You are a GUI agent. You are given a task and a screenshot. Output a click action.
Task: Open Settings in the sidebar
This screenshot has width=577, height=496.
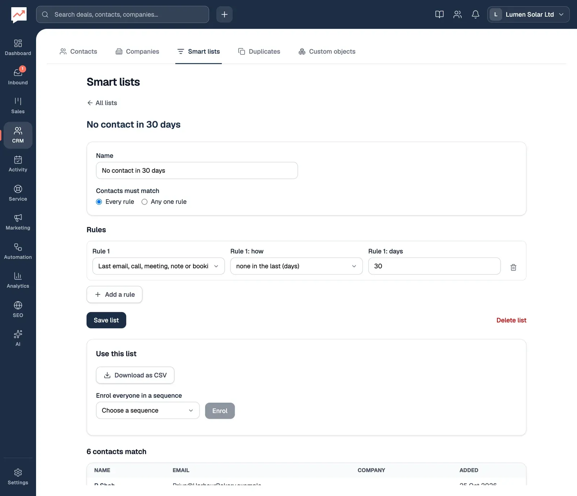click(18, 477)
